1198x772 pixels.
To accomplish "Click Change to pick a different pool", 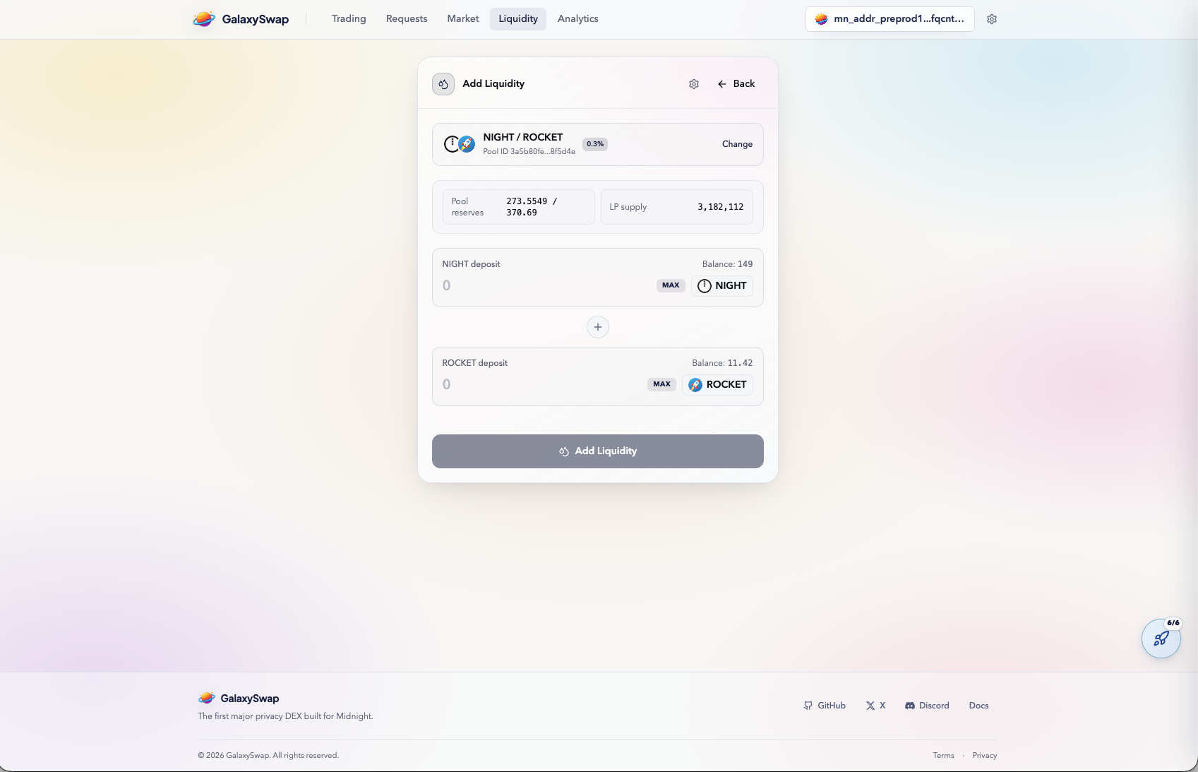I will (x=737, y=143).
